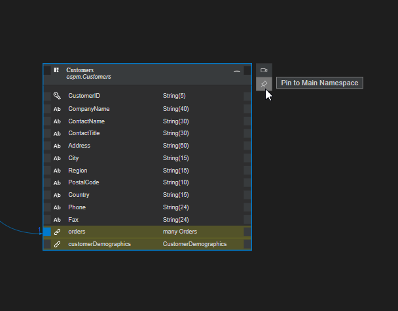Click the Customers entity type icon
Screen dimensions: 398x311
pos(56,70)
